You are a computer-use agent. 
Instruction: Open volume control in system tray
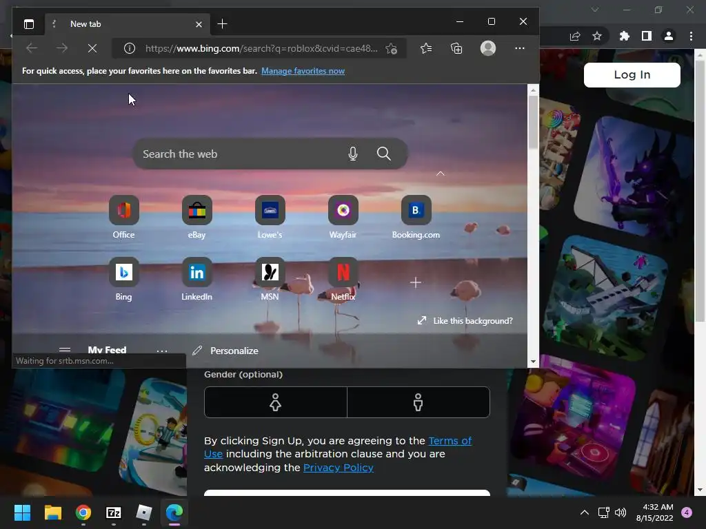[621, 512]
